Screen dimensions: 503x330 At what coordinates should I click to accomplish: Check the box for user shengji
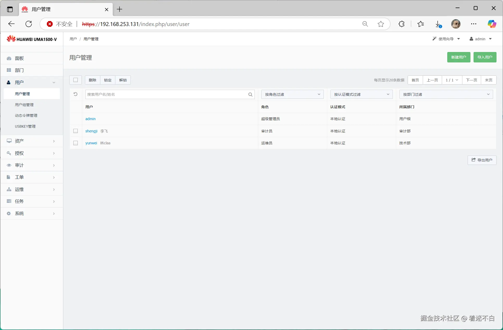[76, 131]
